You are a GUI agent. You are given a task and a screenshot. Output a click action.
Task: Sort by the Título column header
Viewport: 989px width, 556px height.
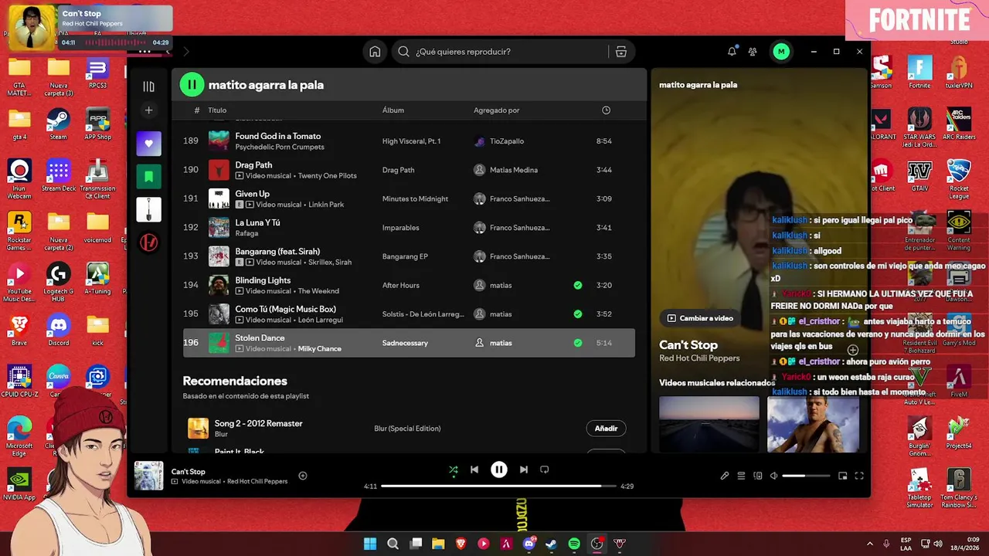217,110
